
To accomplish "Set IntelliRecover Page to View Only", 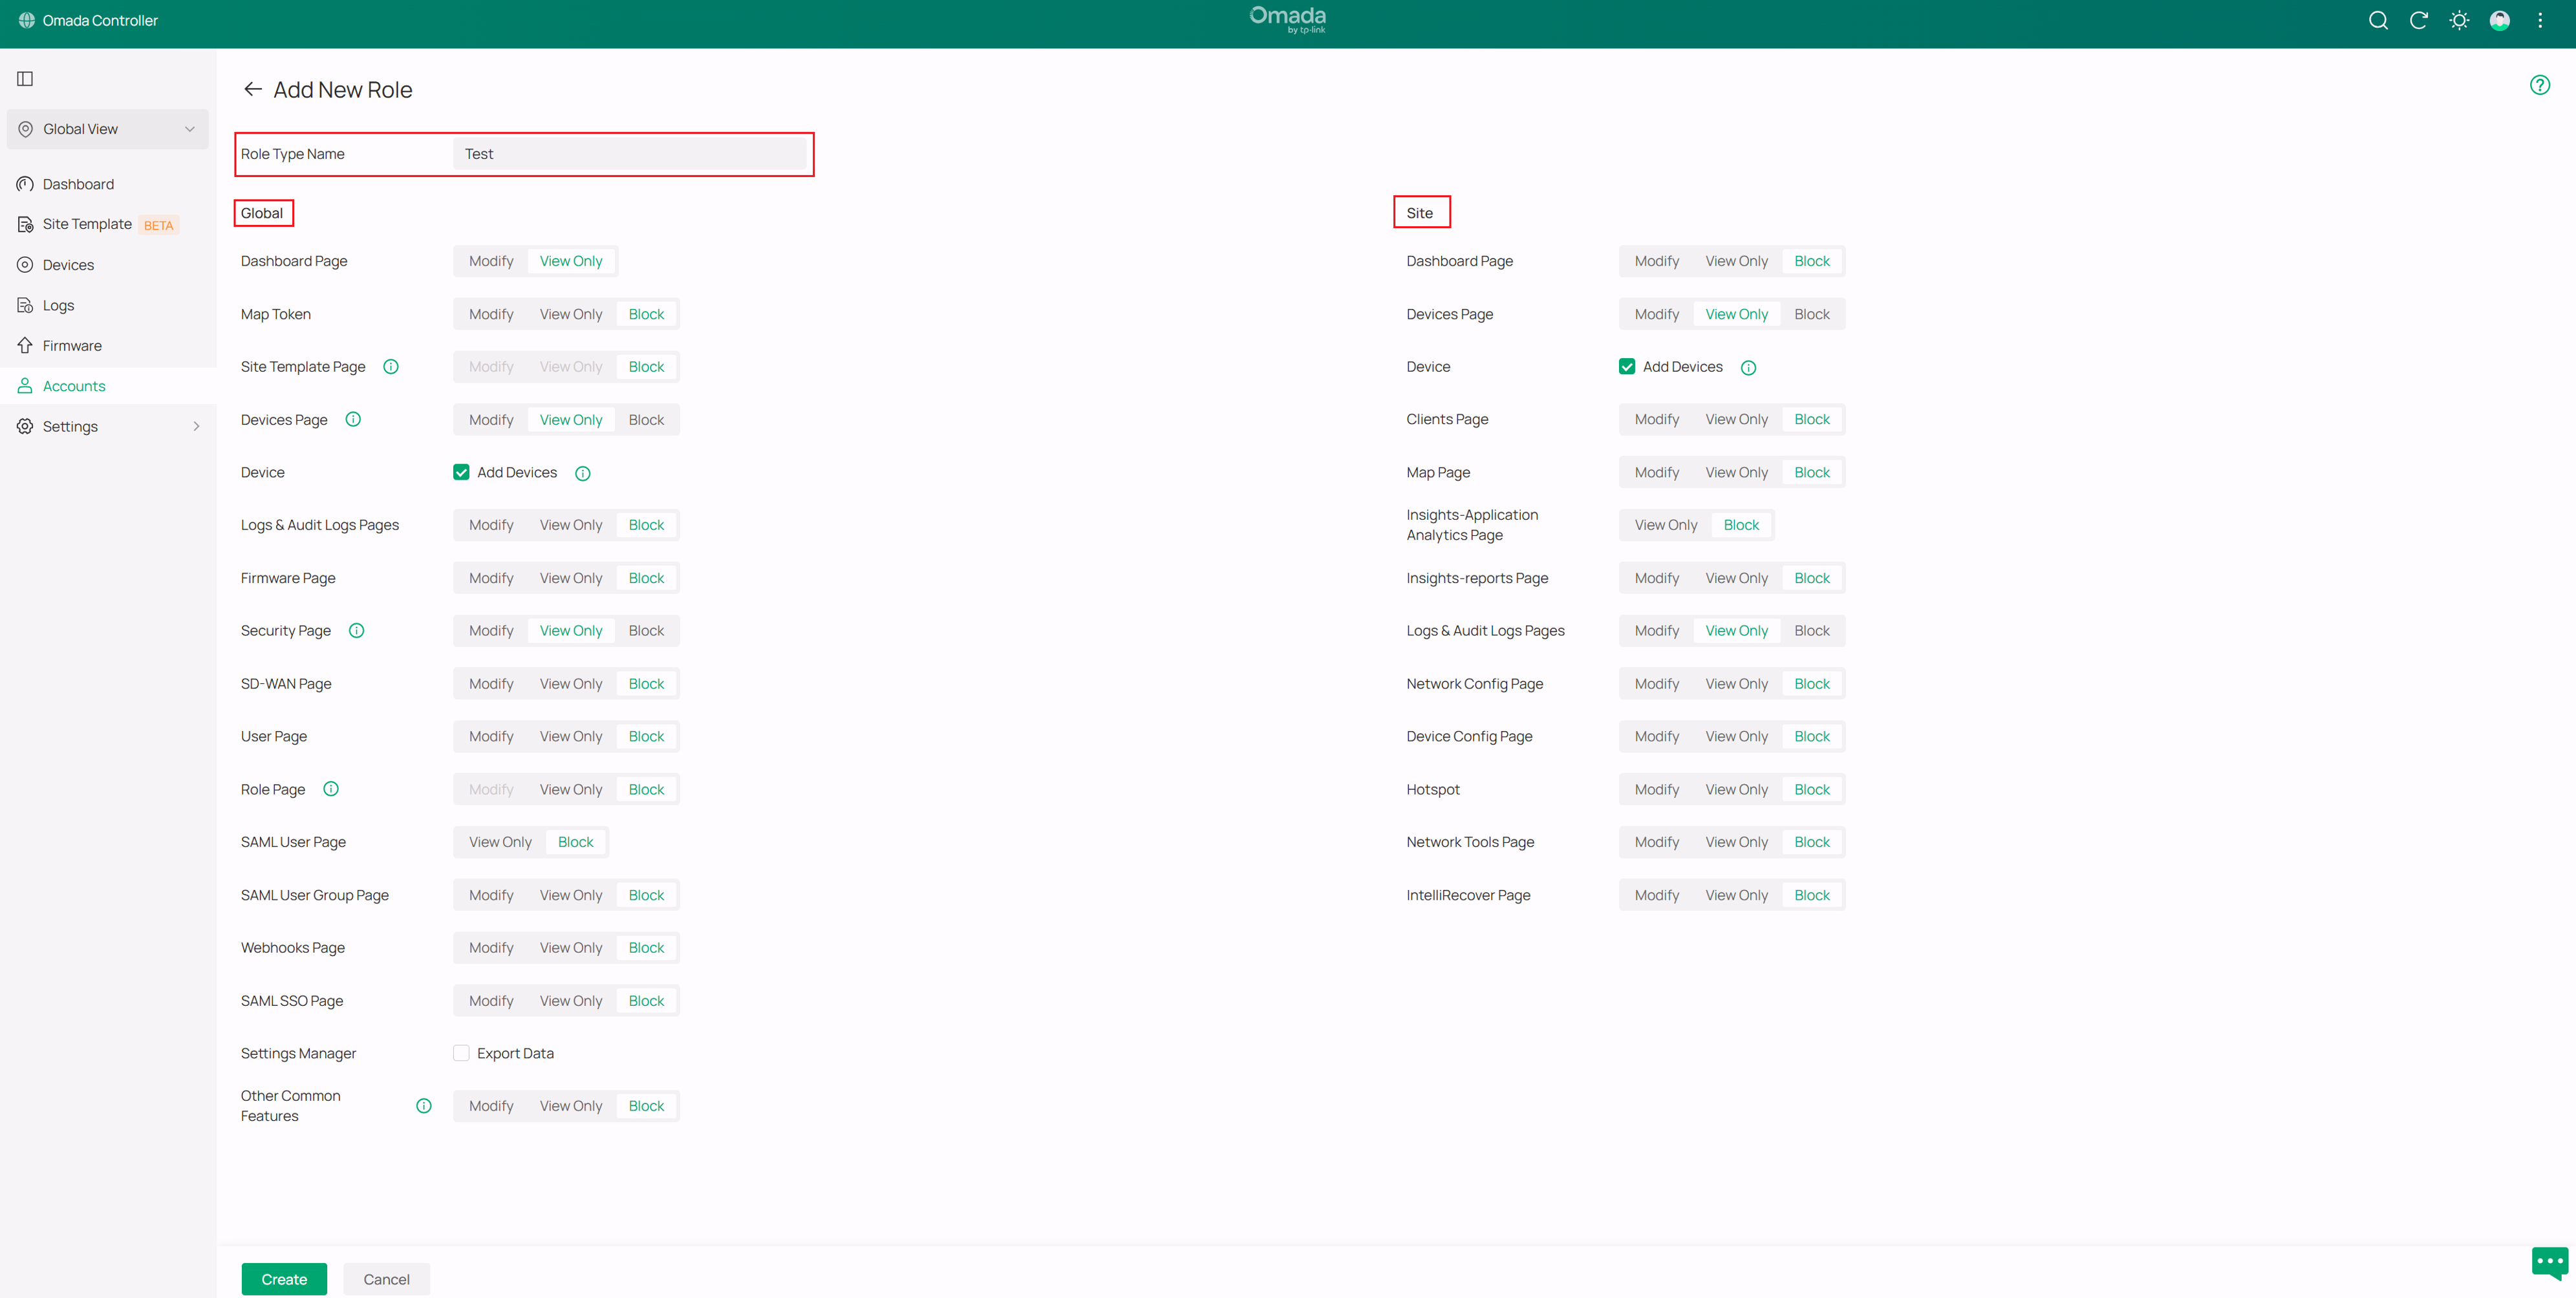I will (1736, 895).
